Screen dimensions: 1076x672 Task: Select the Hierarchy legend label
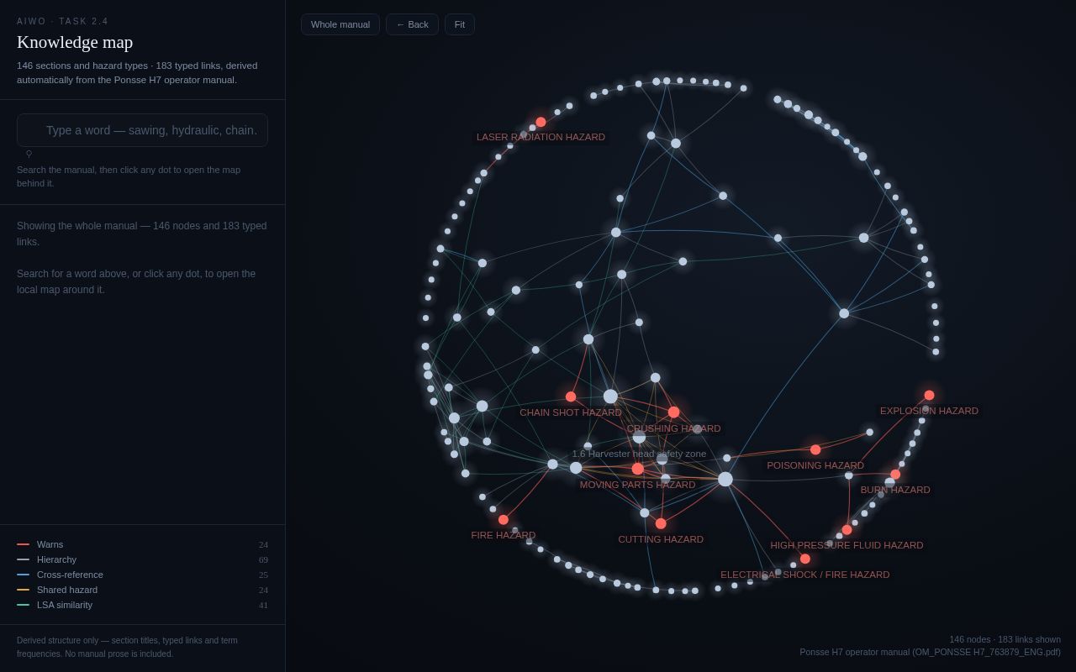pos(56,559)
